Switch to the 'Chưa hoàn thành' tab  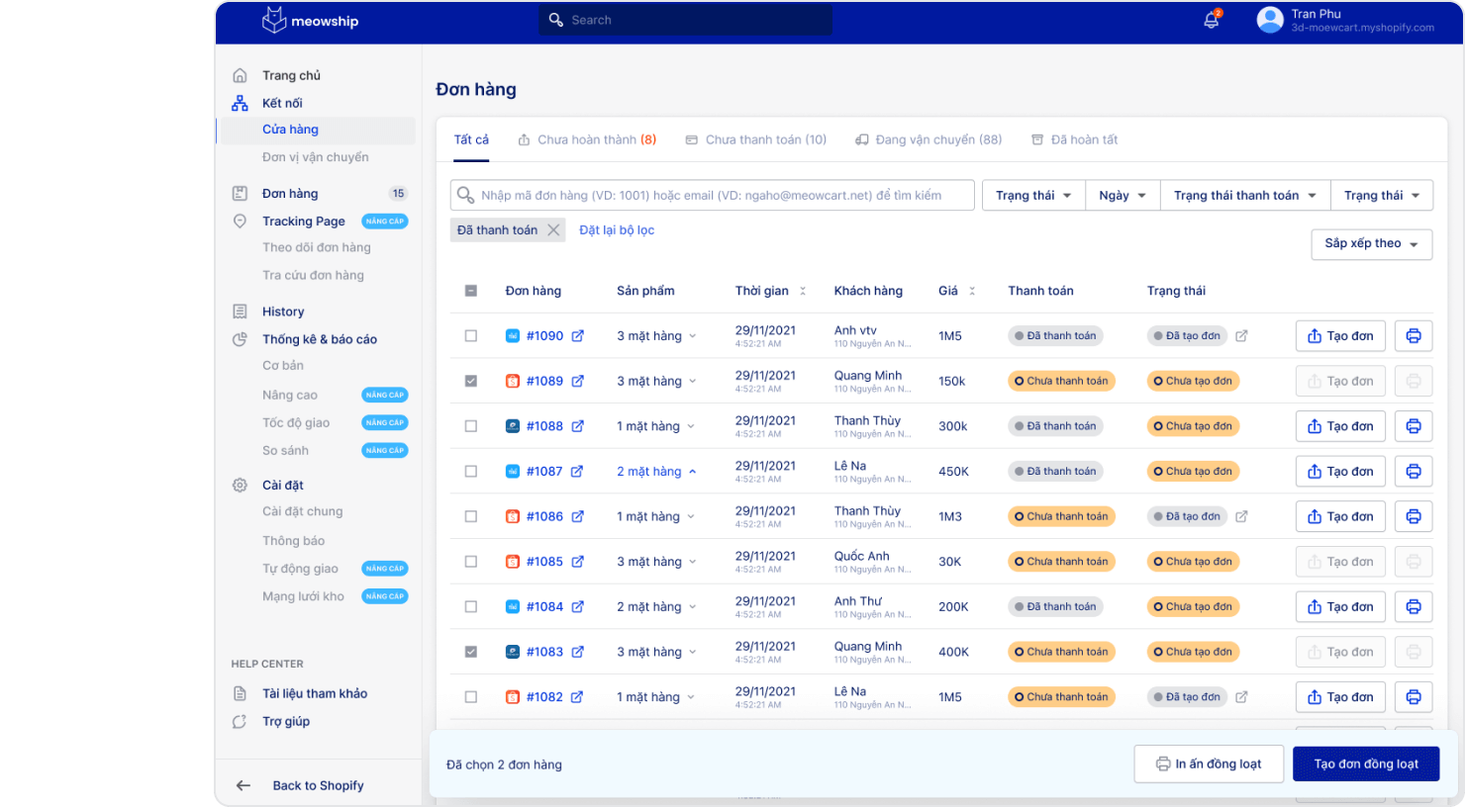587,139
